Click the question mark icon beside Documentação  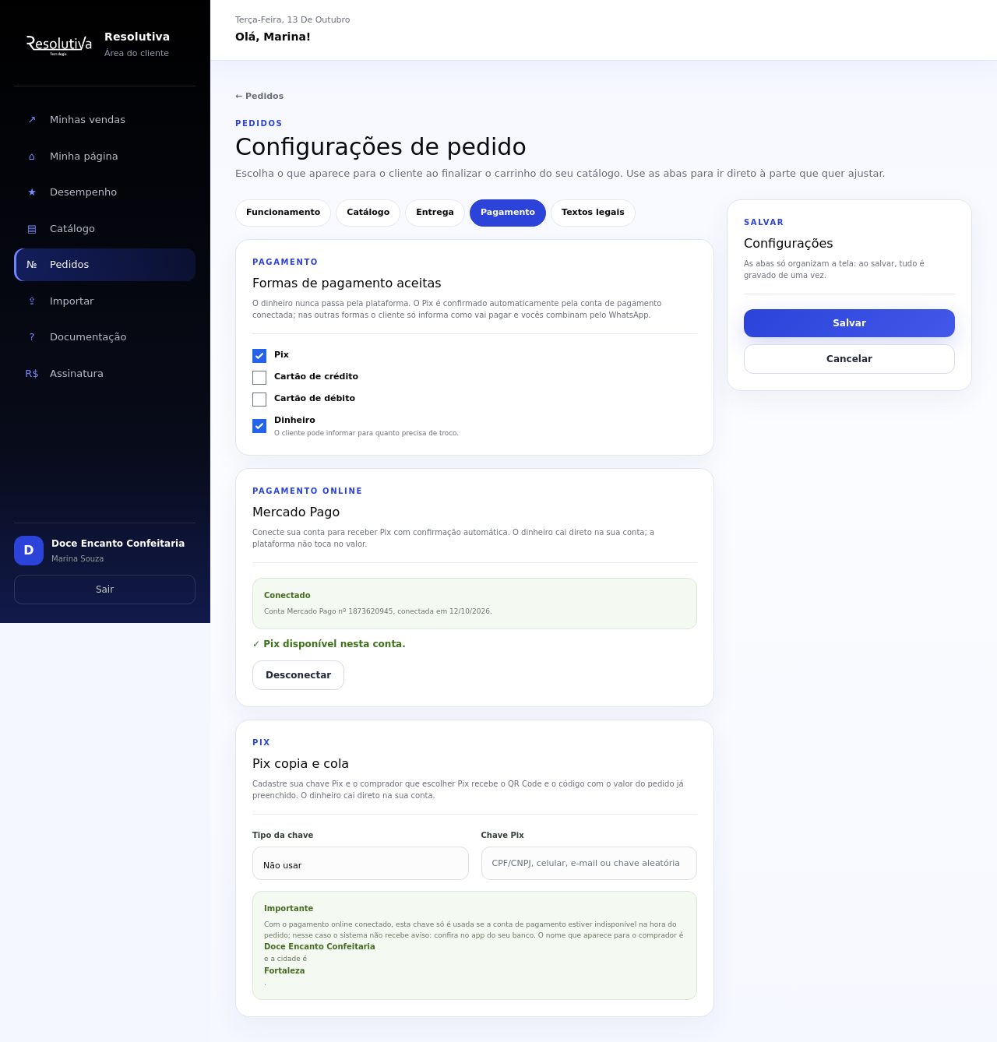coord(32,337)
